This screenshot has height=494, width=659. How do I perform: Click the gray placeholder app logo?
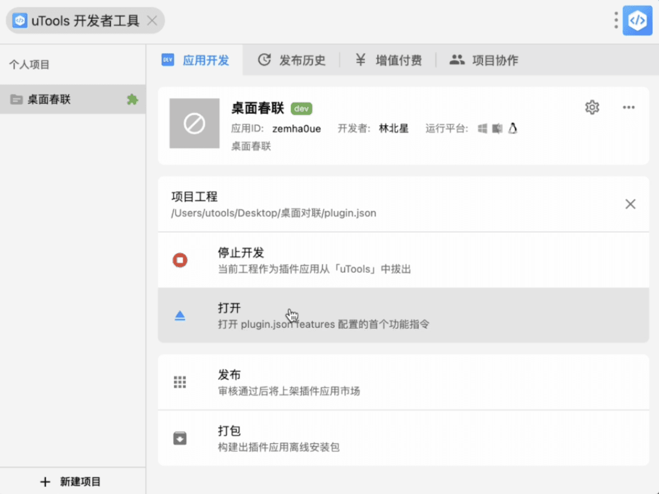[x=194, y=123]
